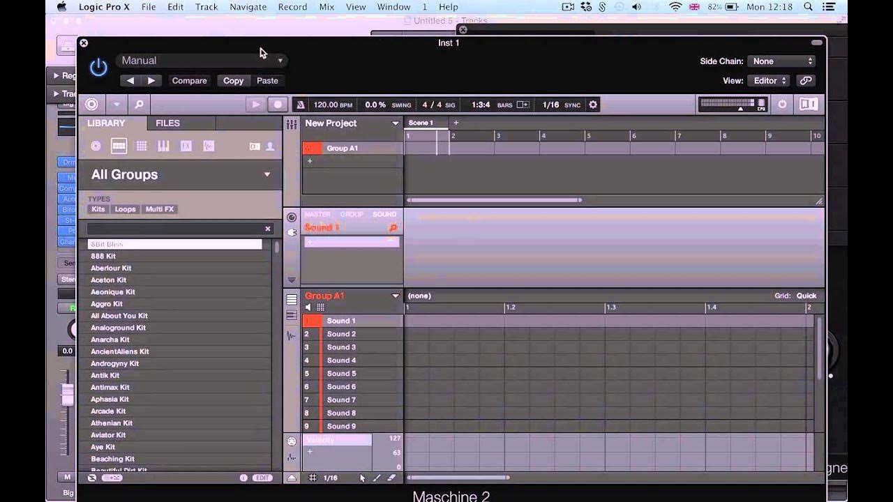Click the Copy button

coord(234,81)
